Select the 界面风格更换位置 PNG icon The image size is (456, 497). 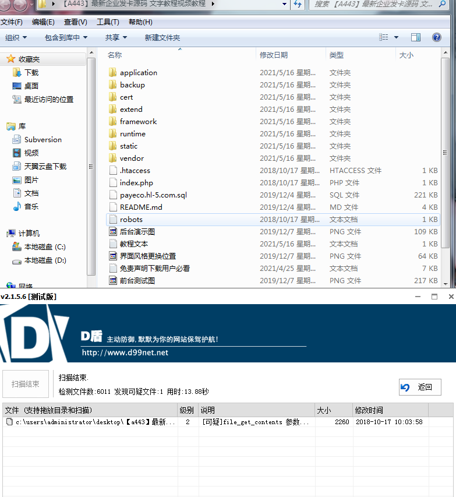point(113,256)
